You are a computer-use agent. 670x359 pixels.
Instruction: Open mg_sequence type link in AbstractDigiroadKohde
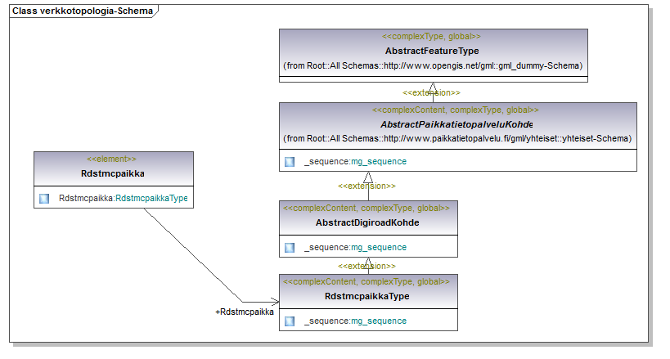pyautogui.click(x=379, y=248)
